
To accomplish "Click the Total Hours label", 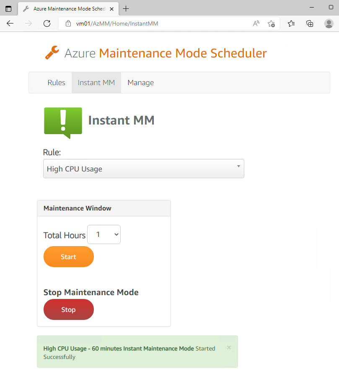I will coord(65,235).
